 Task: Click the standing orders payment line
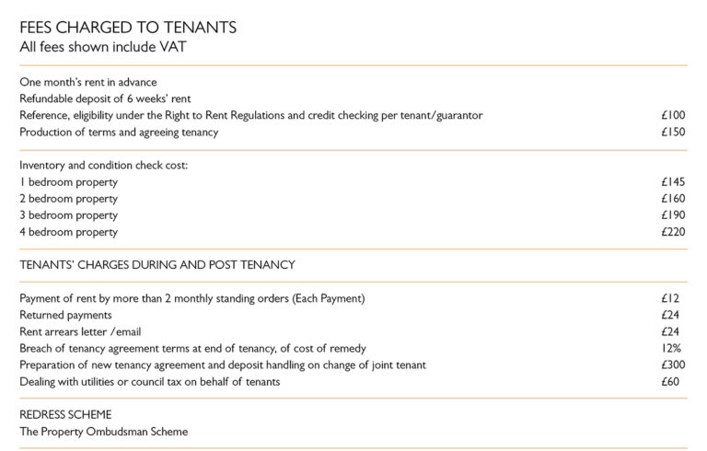[x=192, y=298]
